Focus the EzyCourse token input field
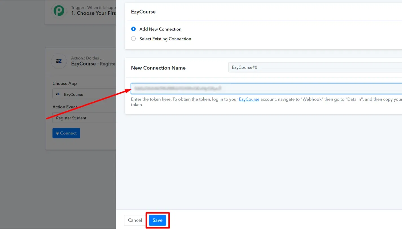The height and width of the screenshot is (229, 402). point(266,88)
